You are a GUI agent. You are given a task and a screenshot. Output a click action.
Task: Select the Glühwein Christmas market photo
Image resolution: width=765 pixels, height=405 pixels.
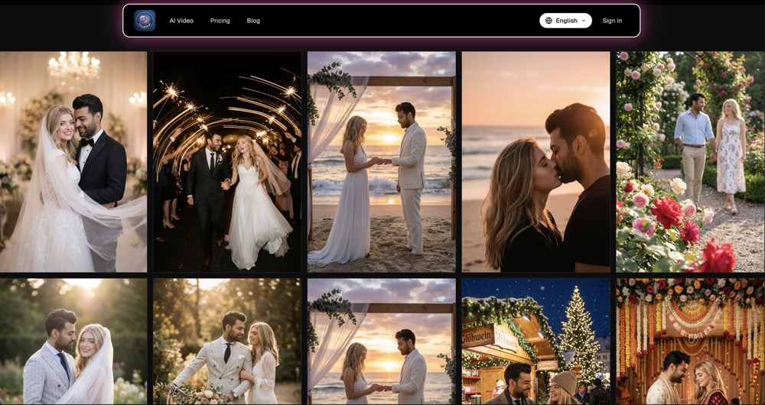tap(535, 342)
